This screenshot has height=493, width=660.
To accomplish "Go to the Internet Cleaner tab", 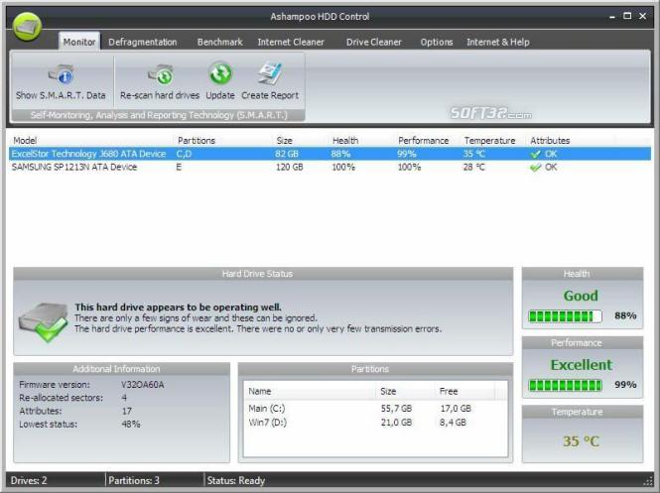I will point(291,42).
